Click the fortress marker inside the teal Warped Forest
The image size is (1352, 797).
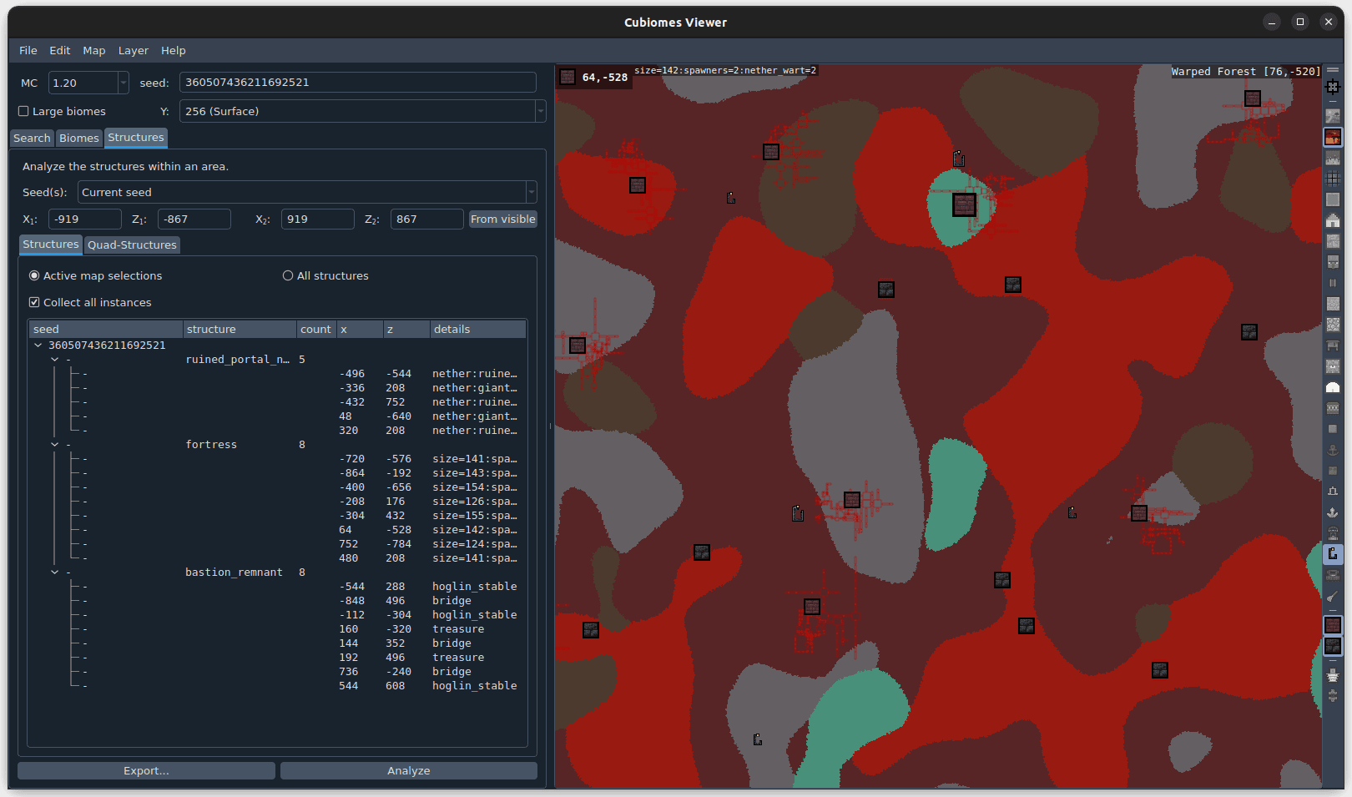click(x=964, y=204)
